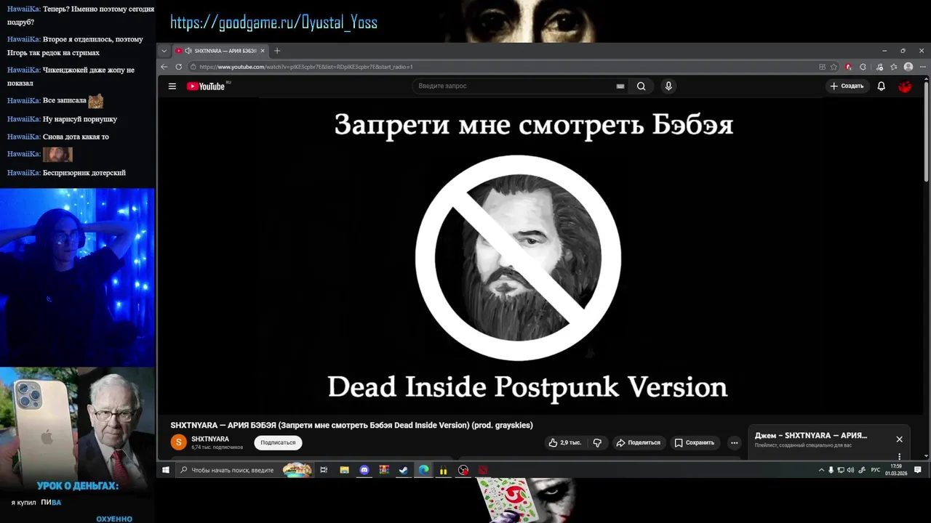Viewport: 931px width, 523px height.
Task: Open the Dota 2 taskbar icon
Action: point(483,470)
